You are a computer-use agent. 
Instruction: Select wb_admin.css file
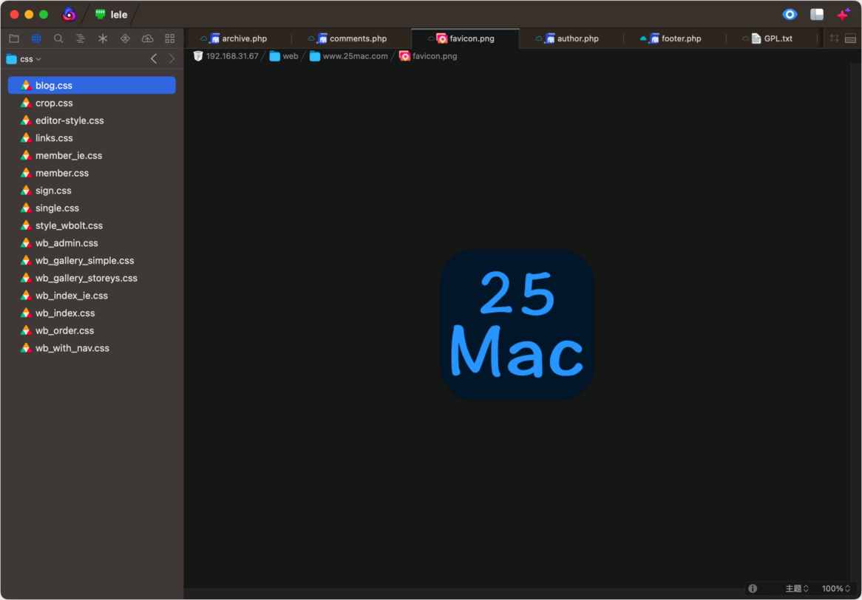92,243
